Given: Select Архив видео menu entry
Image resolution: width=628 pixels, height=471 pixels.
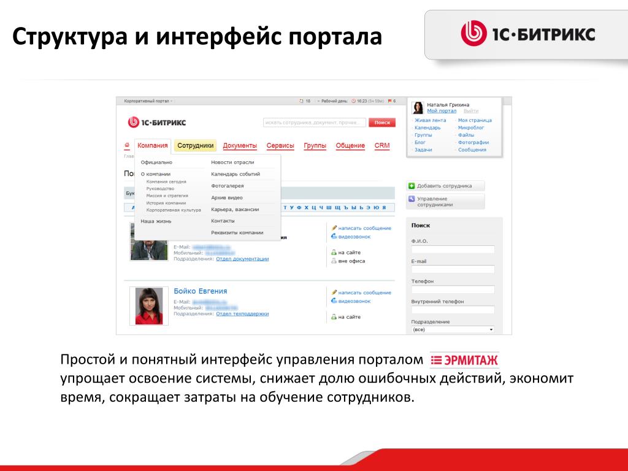Looking at the screenshot, I should coord(227,197).
